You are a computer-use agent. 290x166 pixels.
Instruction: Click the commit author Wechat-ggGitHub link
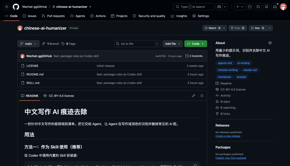point(39,56)
